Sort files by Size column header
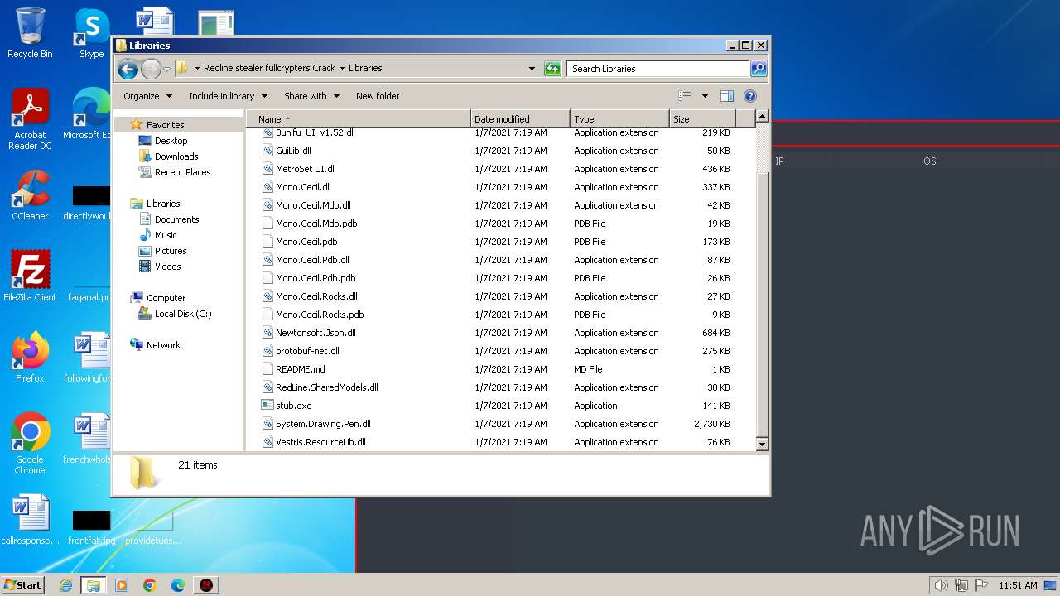This screenshot has width=1060, height=596. [702, 119]
